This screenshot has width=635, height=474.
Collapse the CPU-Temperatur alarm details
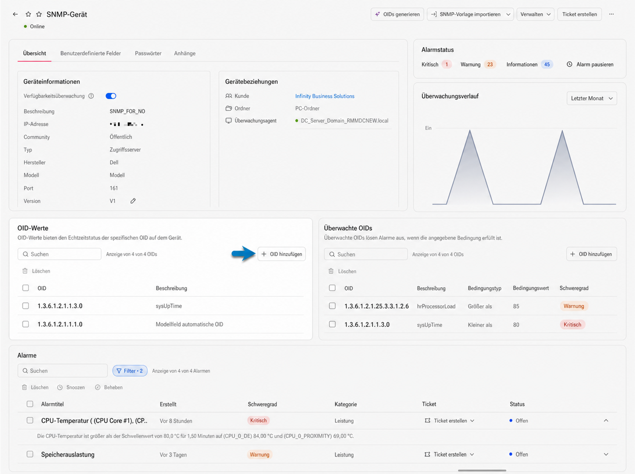coord(606,420)
